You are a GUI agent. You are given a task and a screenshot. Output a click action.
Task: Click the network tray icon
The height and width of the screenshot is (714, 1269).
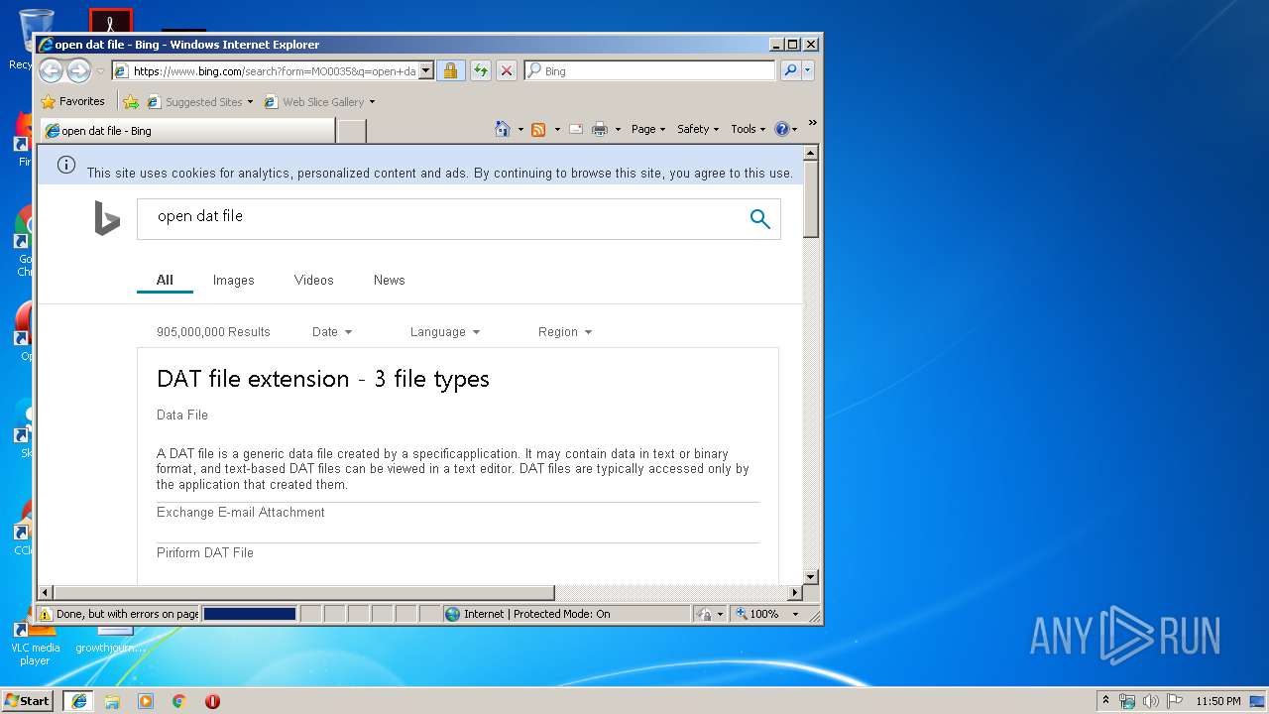pyautogui.click(x=1127, y=701)
